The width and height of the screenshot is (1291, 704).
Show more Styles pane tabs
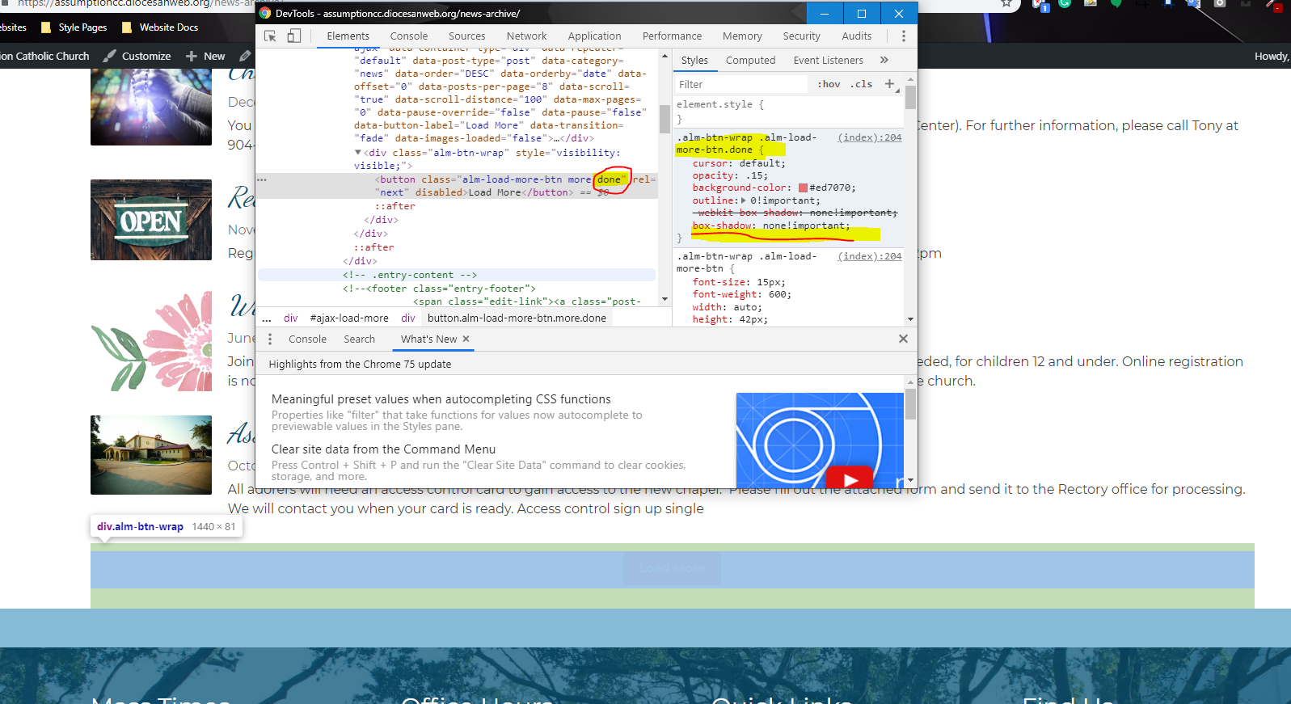point(884,60)
